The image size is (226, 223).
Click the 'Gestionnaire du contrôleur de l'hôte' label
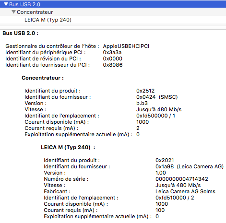(52, 46)
